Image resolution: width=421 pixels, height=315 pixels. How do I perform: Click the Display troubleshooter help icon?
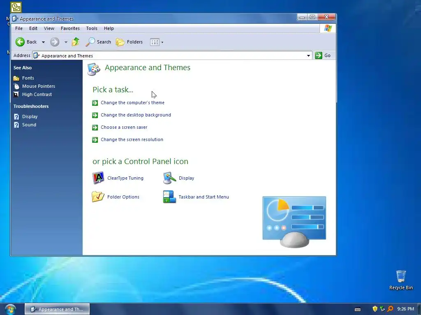[x=16, y=117]
